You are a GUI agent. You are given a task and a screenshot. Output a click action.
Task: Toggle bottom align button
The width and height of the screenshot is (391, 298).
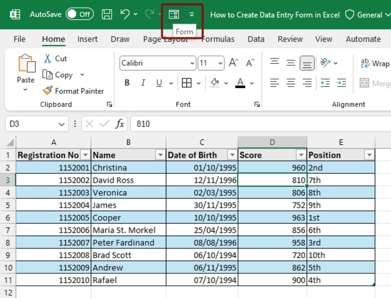pyautogui.click(x=307, y=63)
